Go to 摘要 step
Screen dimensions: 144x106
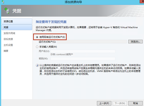(6, 51)
